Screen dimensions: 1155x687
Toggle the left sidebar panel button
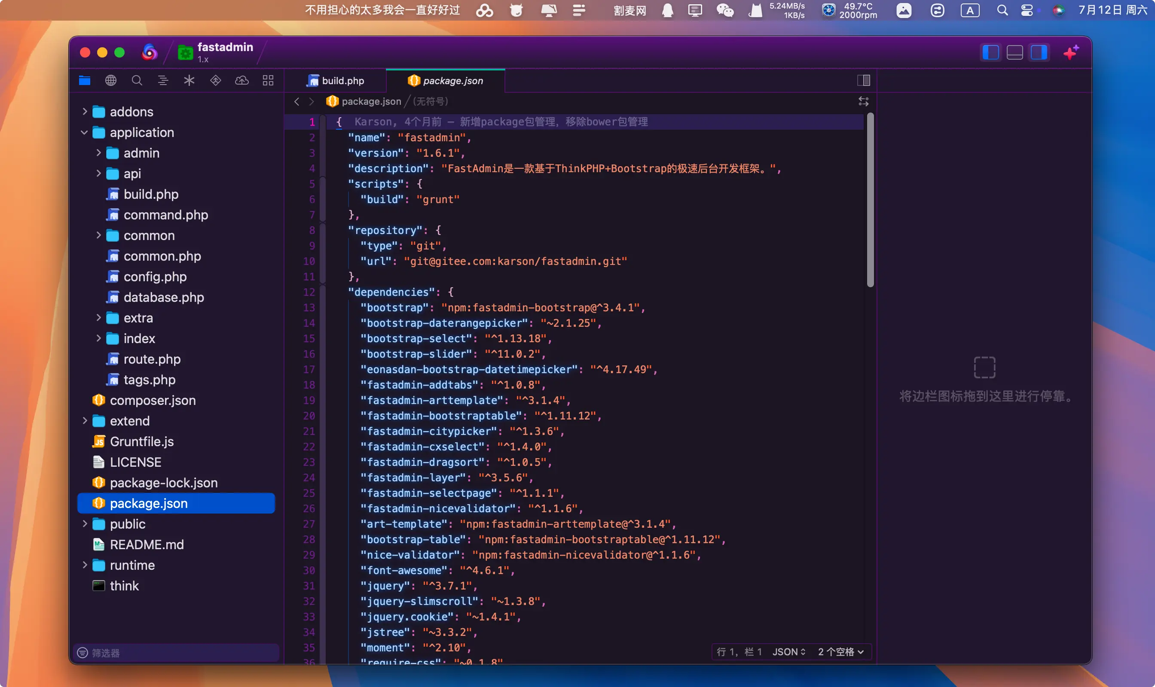coord(990,53)
